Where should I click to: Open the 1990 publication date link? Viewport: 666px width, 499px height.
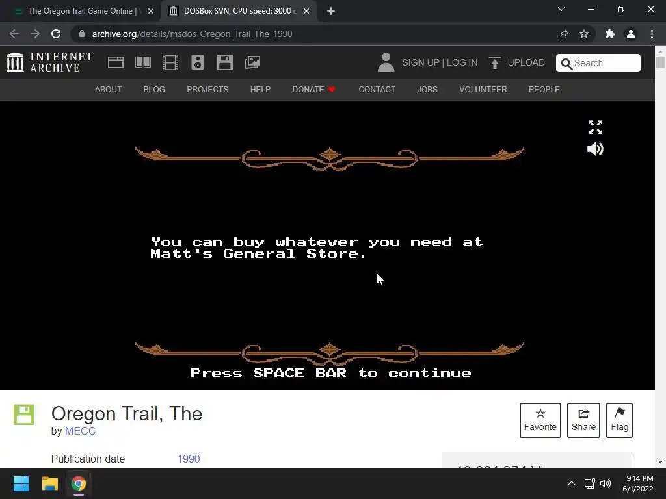[188, 459]
